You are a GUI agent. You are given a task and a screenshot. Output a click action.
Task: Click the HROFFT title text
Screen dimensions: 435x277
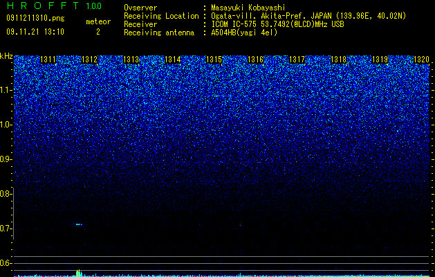point(43,6)
